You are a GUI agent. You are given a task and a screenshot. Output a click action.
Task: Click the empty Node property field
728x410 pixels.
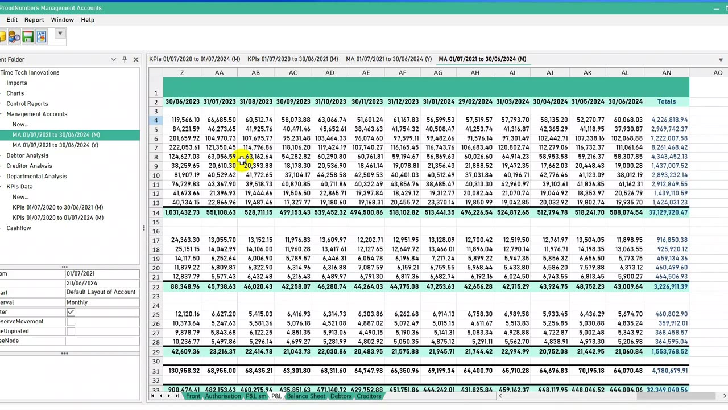pyautogui.click(x=102, y=341)
